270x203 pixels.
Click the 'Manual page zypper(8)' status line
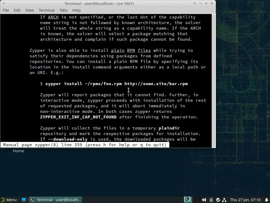(85, 145)
